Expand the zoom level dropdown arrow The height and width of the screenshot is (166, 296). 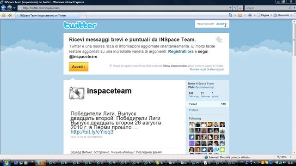[x=291, y=157]
